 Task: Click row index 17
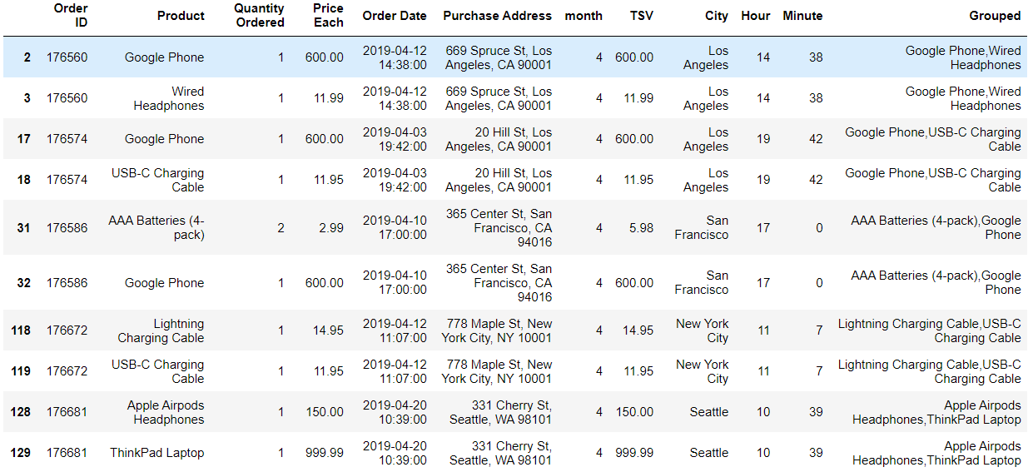23,139
